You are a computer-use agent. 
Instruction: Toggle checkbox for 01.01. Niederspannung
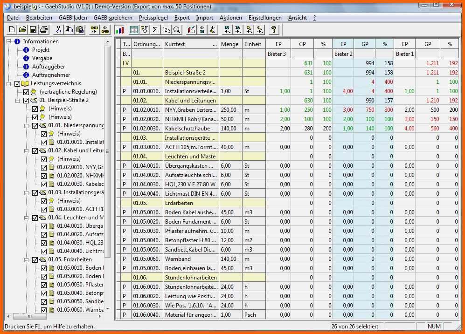pos(35,126)
